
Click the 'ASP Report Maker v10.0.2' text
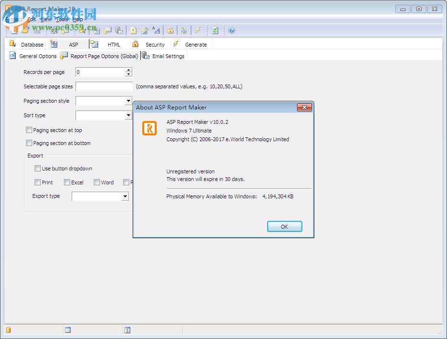click(197, 122)
